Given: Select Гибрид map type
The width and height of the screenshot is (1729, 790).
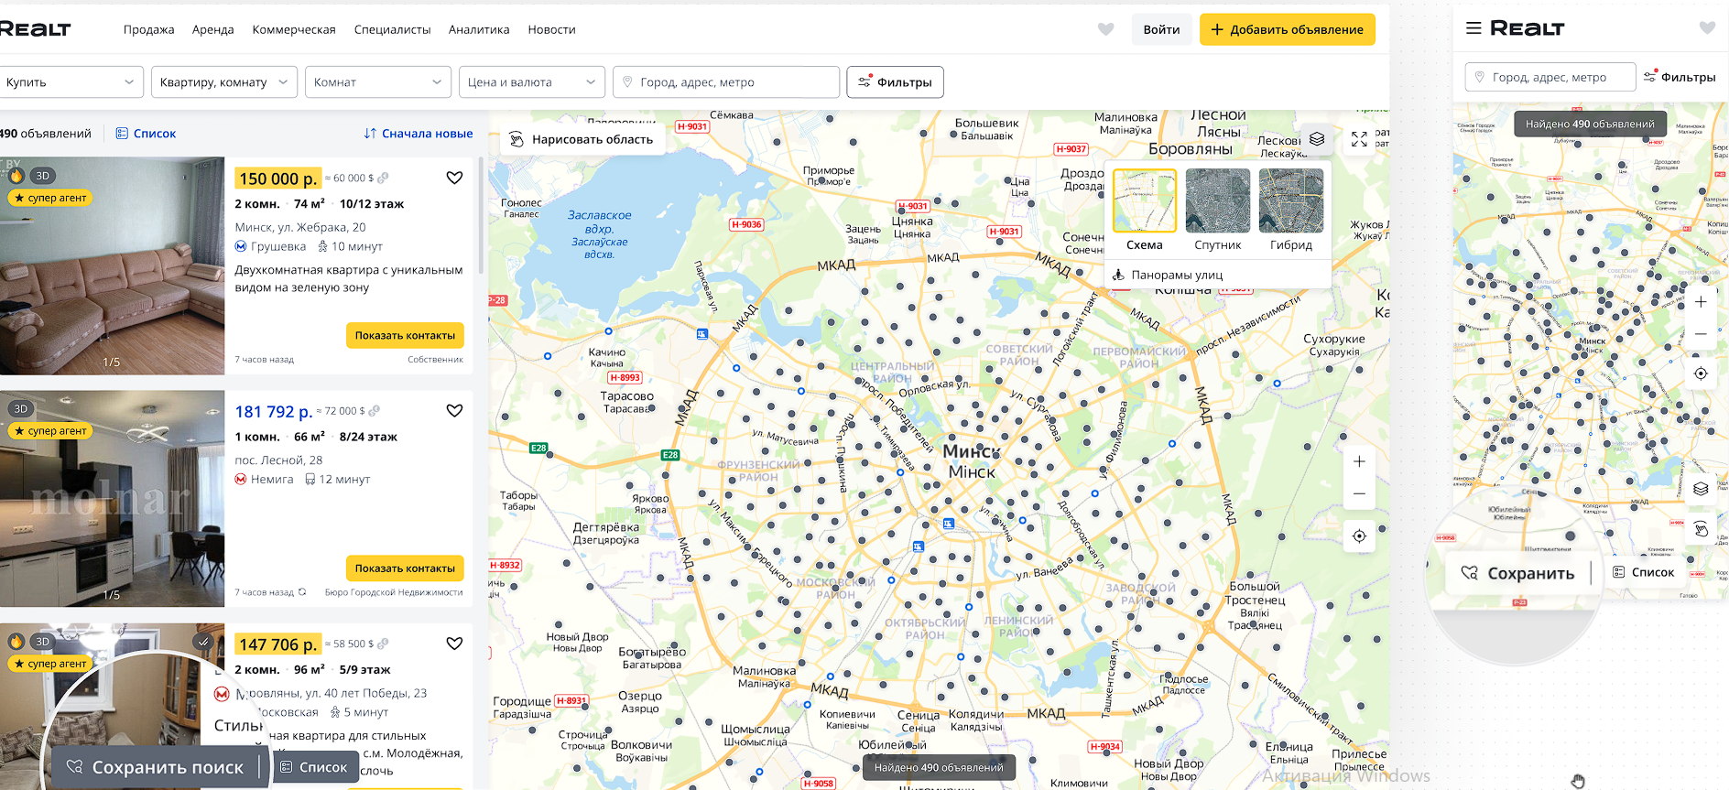Looking at the screenshot, I should coord(1291,211).
